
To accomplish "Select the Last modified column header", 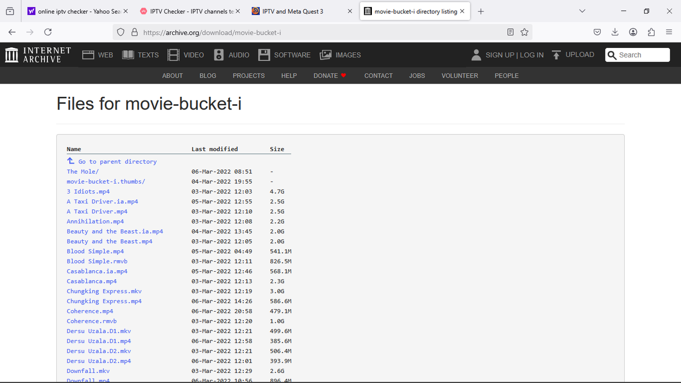I will coord(214,149).
